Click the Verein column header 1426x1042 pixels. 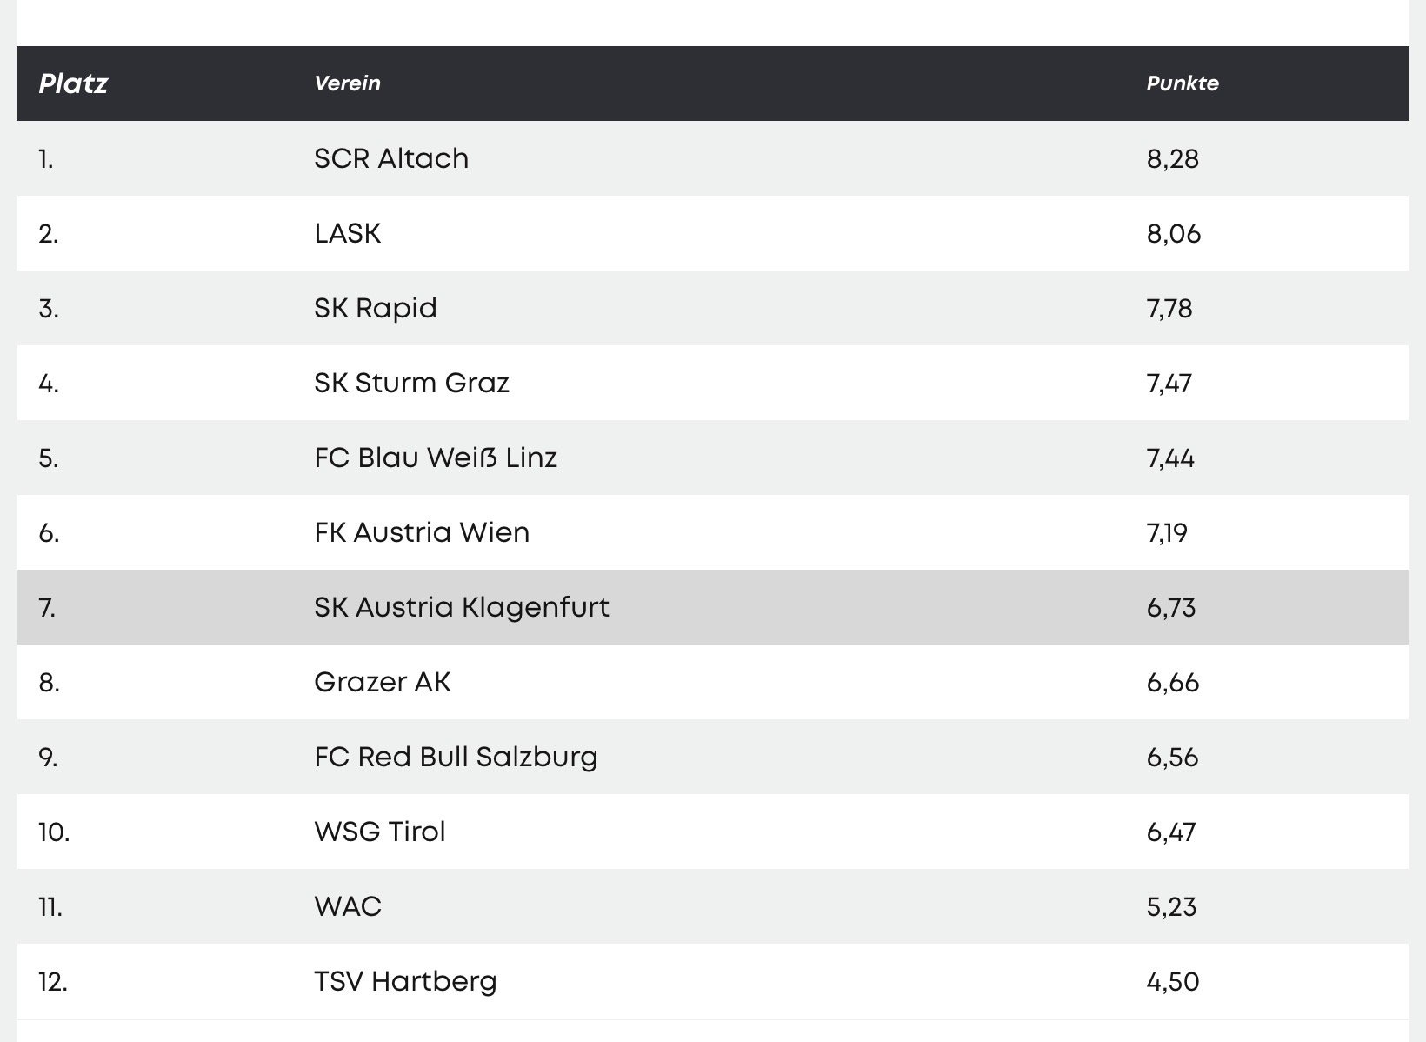point(347,83)
